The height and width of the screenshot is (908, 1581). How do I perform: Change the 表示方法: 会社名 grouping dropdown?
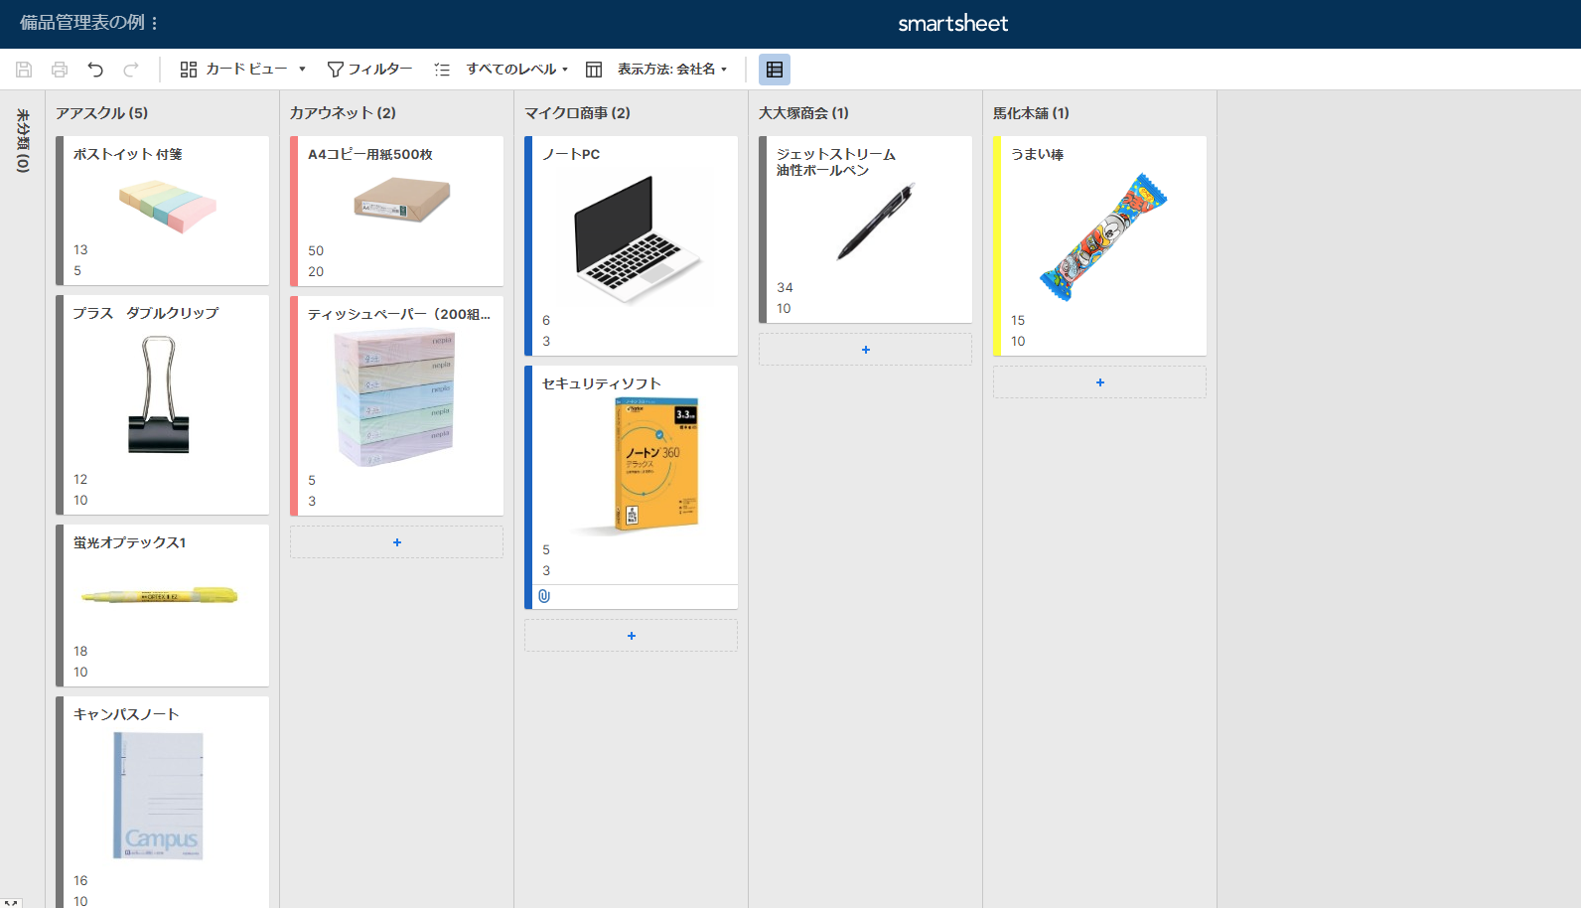pyautogui.click(x=672, y=70)
